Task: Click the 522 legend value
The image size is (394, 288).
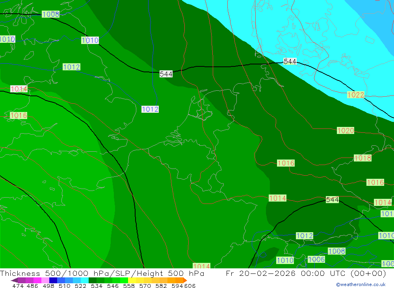Action: [x=80, y=286]
